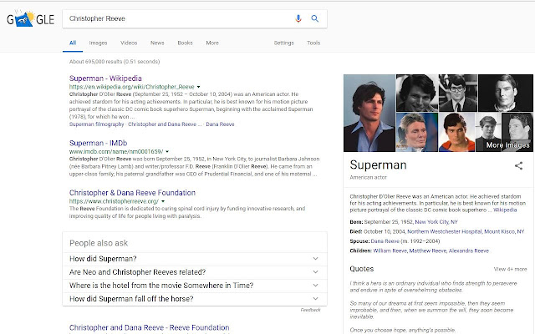Open Northern Westchester Hospital link
This screenshot has width=535, height=334.
point(445,232)
